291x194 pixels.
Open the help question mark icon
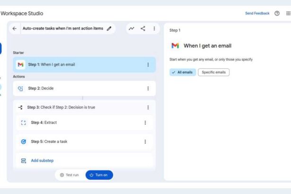[277, 13]
